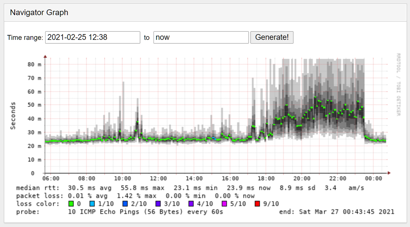Click the 'Time range:' label
The width and height of the screenshot is (410, 227).
[25, 38]
